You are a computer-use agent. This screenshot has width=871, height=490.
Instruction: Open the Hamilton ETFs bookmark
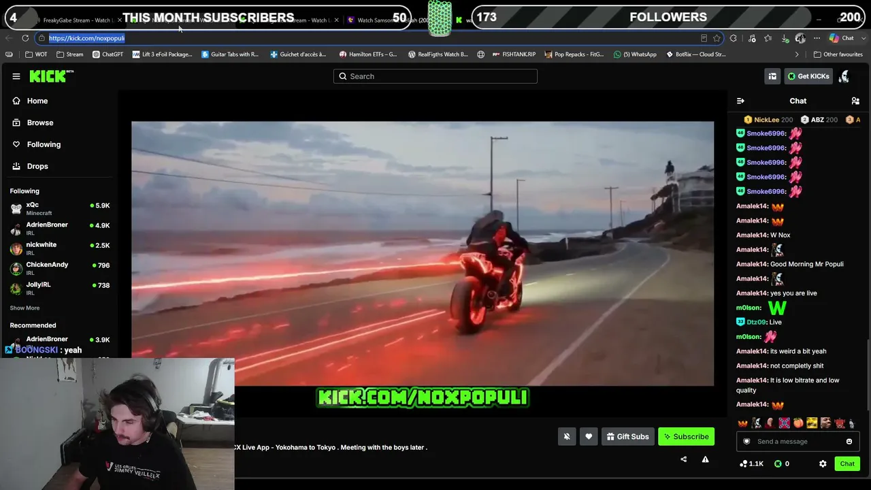tap(368, 54)
